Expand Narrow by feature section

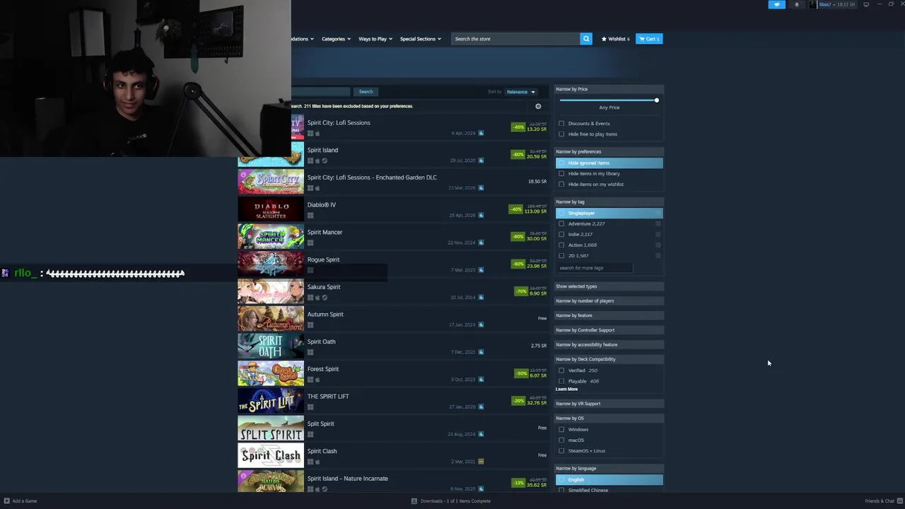tap(609, 315)
